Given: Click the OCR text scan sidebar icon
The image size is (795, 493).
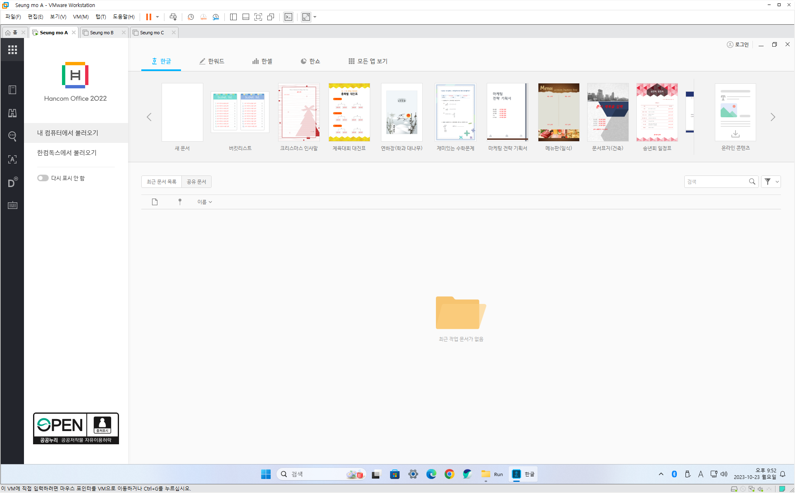Looking at the screenshot, I should pyautogui.click(x=12, y=159).
